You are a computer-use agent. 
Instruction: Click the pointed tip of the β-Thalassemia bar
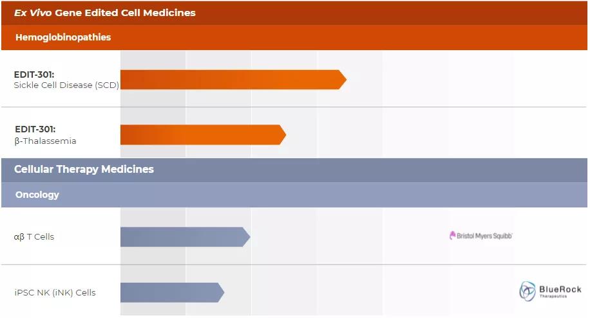pos(283,135)
